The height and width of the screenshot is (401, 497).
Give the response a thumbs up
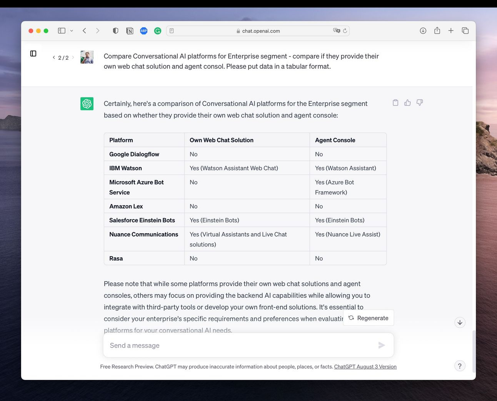(407, 103)
